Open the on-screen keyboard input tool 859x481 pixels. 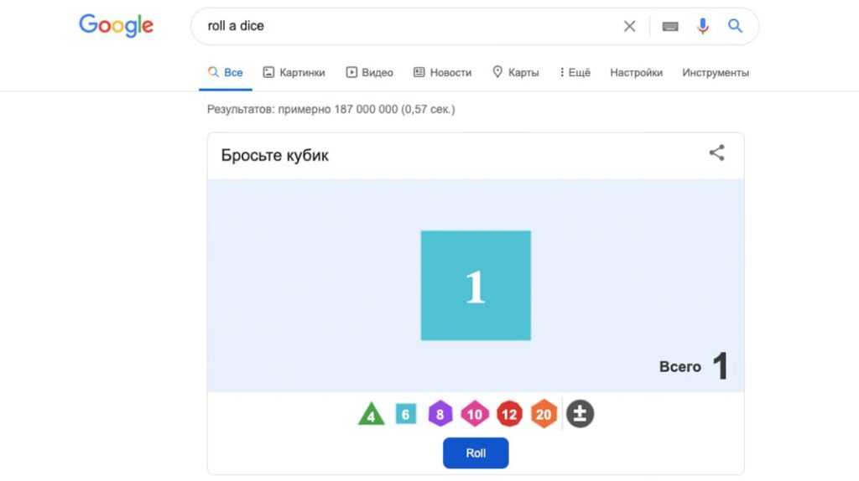point(669,26)
